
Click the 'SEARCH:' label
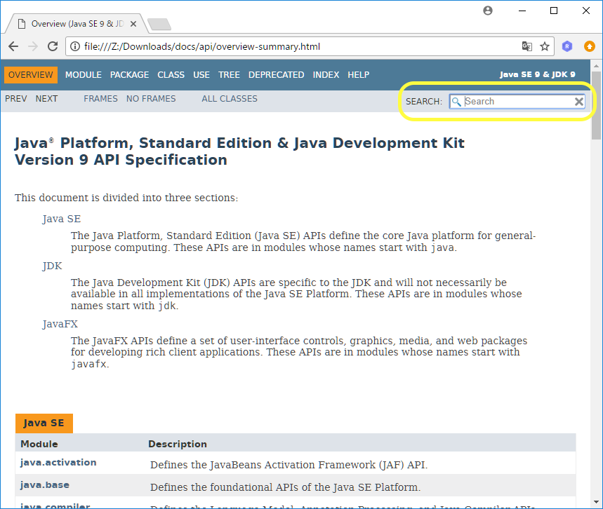(424, 102)
